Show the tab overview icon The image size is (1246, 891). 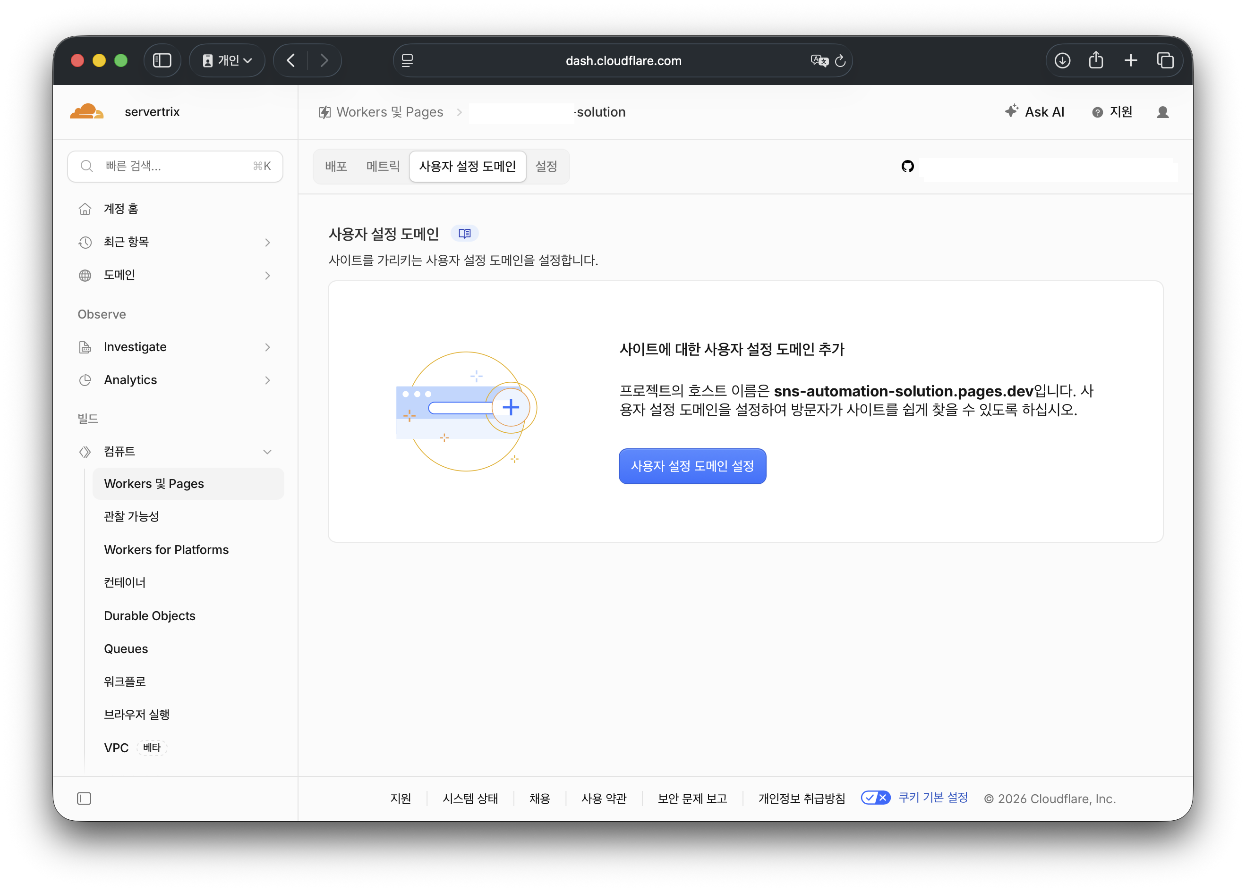point(1165,60)
